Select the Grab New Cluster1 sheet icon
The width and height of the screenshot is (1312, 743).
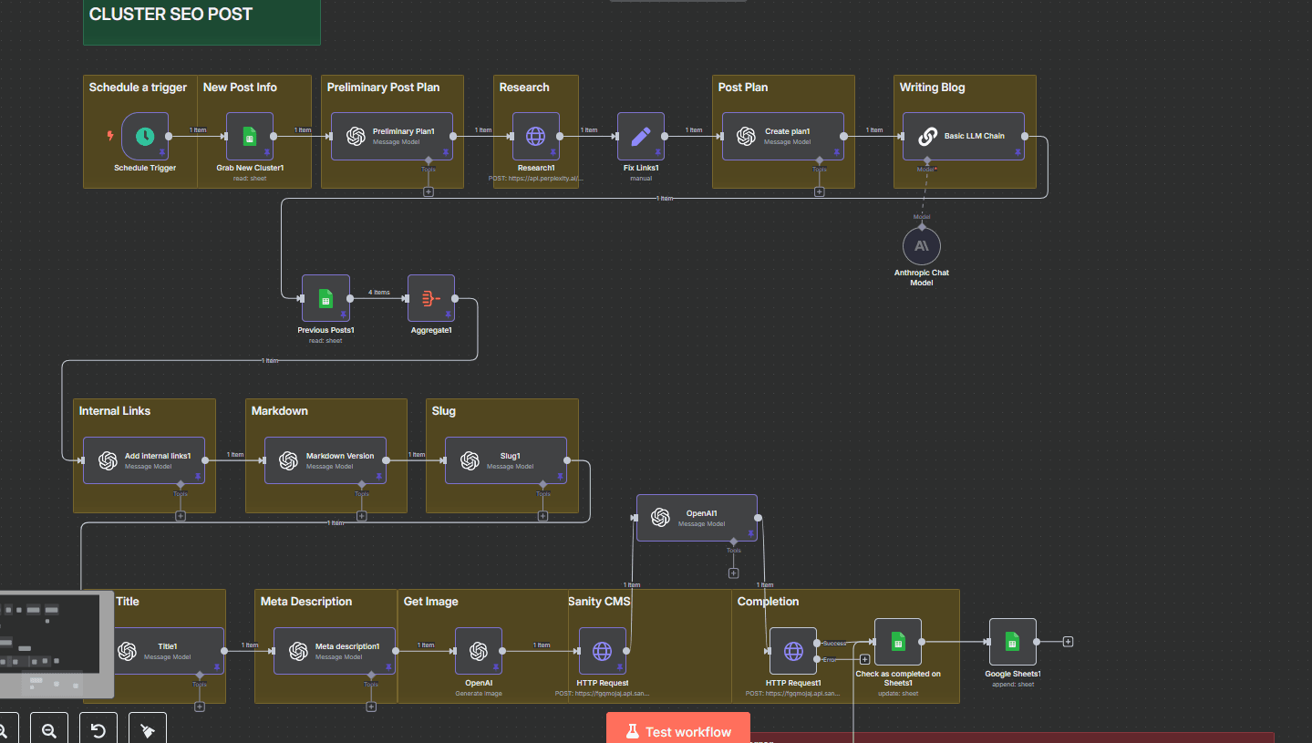249,135
